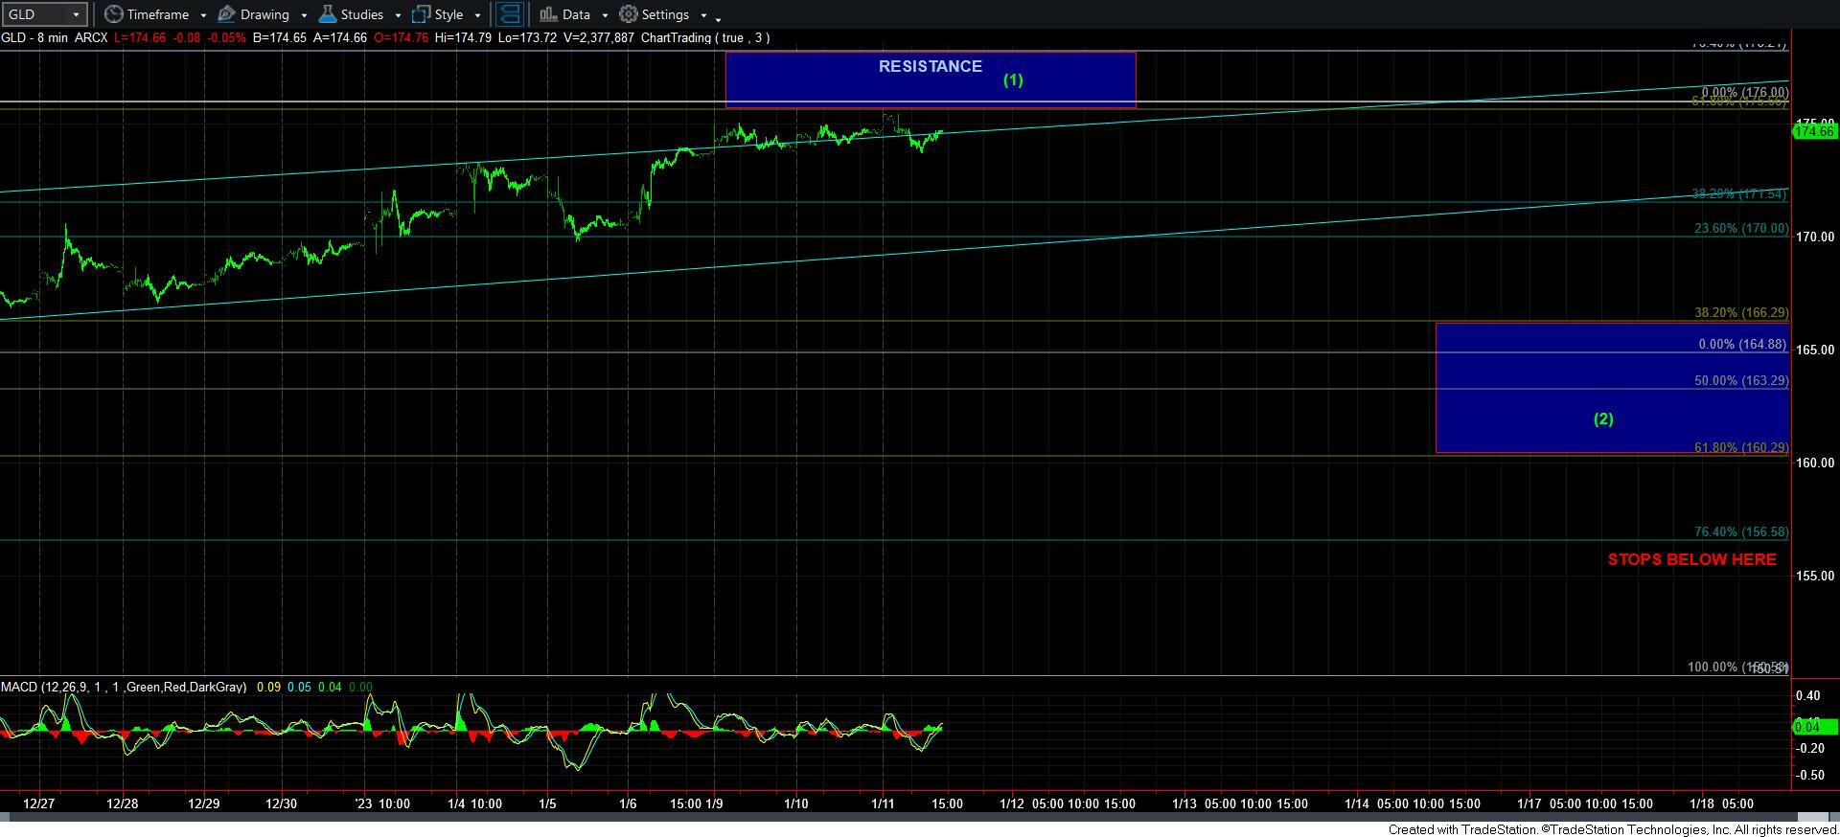
Task: Open the toolbar overflow options arrow
Action: (719, 18)
